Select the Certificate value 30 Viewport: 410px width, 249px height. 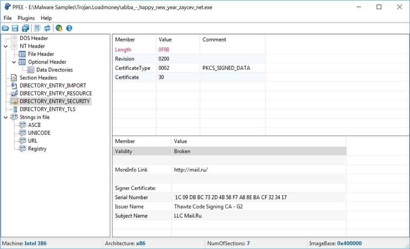(x=161, y=77)
